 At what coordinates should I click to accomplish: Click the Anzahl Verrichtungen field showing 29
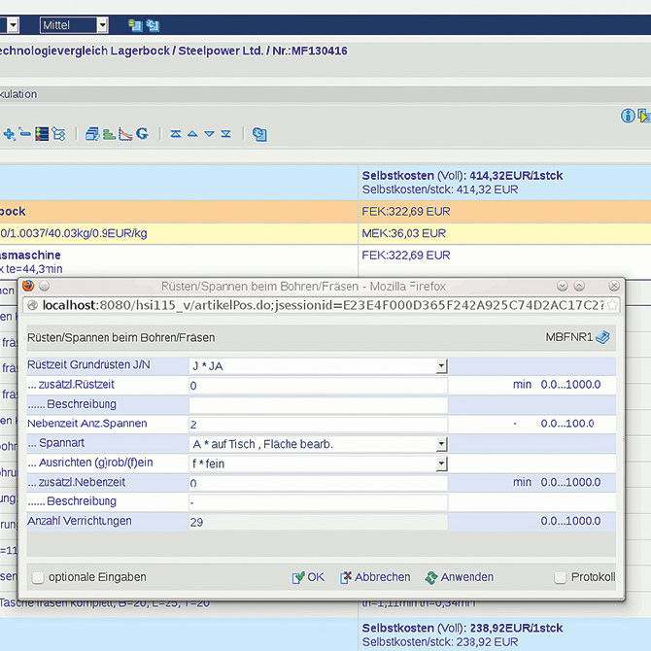click(x=318, y=522)
